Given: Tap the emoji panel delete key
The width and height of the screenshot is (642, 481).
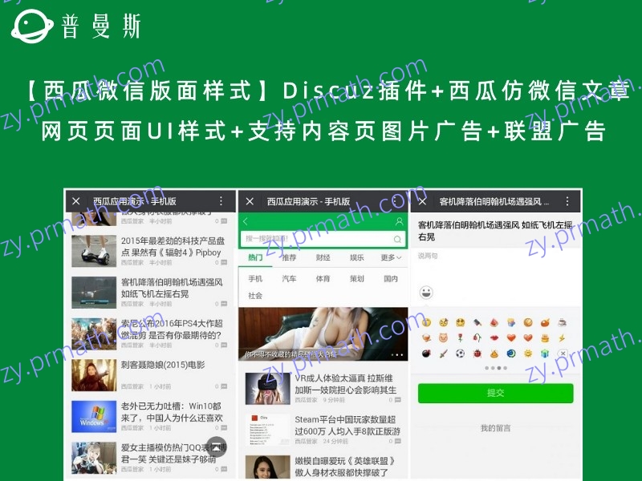Looking at the screenshot, I should [x=563, y=354].
